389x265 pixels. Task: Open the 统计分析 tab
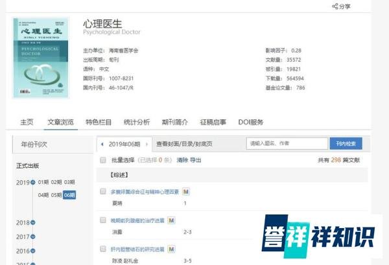coord(137,122)
